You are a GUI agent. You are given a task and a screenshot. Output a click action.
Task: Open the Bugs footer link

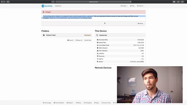(97, 103)
